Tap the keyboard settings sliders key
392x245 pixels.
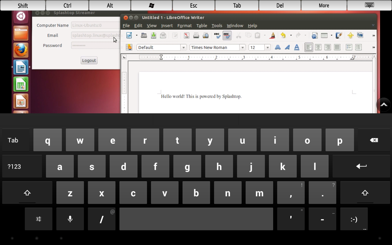tap(39, 219)
